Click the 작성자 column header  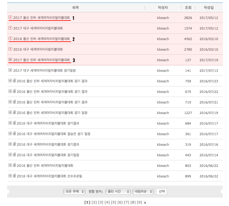(163, 7)
